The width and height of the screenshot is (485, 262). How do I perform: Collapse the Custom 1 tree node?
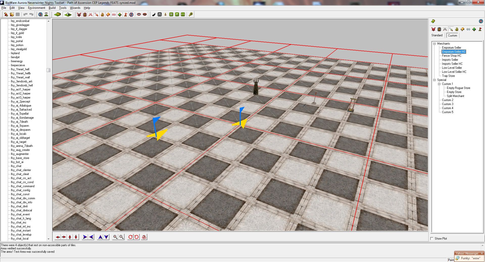pos(439,84)
